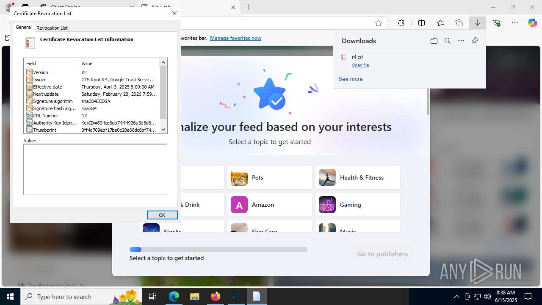542x305 pixels.
Task: Open File Explorer from the taskbar
Action: [194, 297]
